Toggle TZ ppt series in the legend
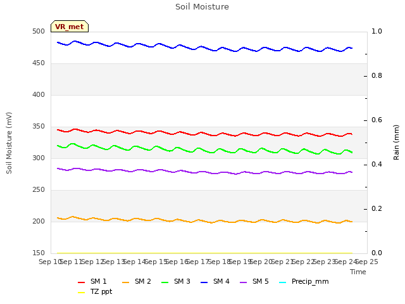This screenshot has width=405, height=304. [x=95, y=292]
